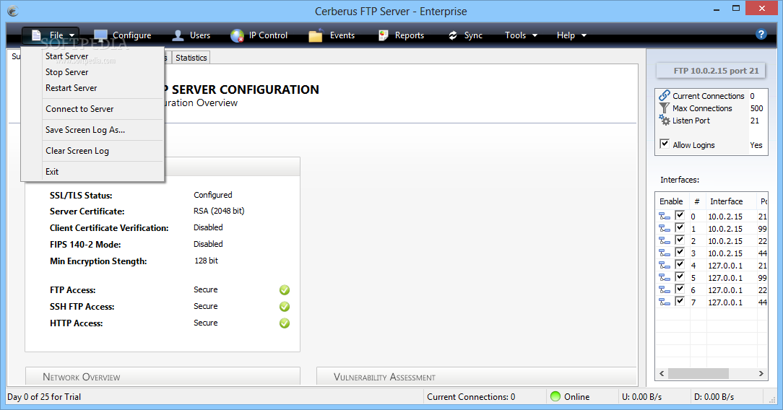The width and height of the screenshot is (783, 410).
Task: Click the Vulnerability Assessment section header
Action: point(477,377)
